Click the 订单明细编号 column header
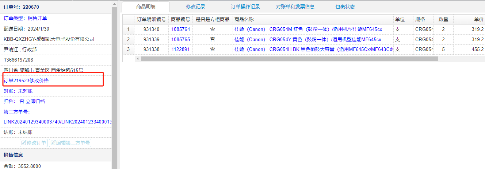Viewport: 485px width, 169px height. (151, 19)
